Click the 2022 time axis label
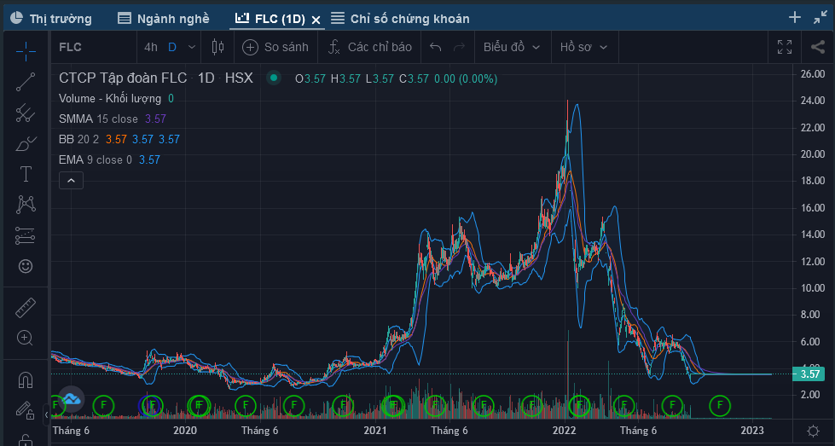Screen dimensions: 835x446 [564, 430]
